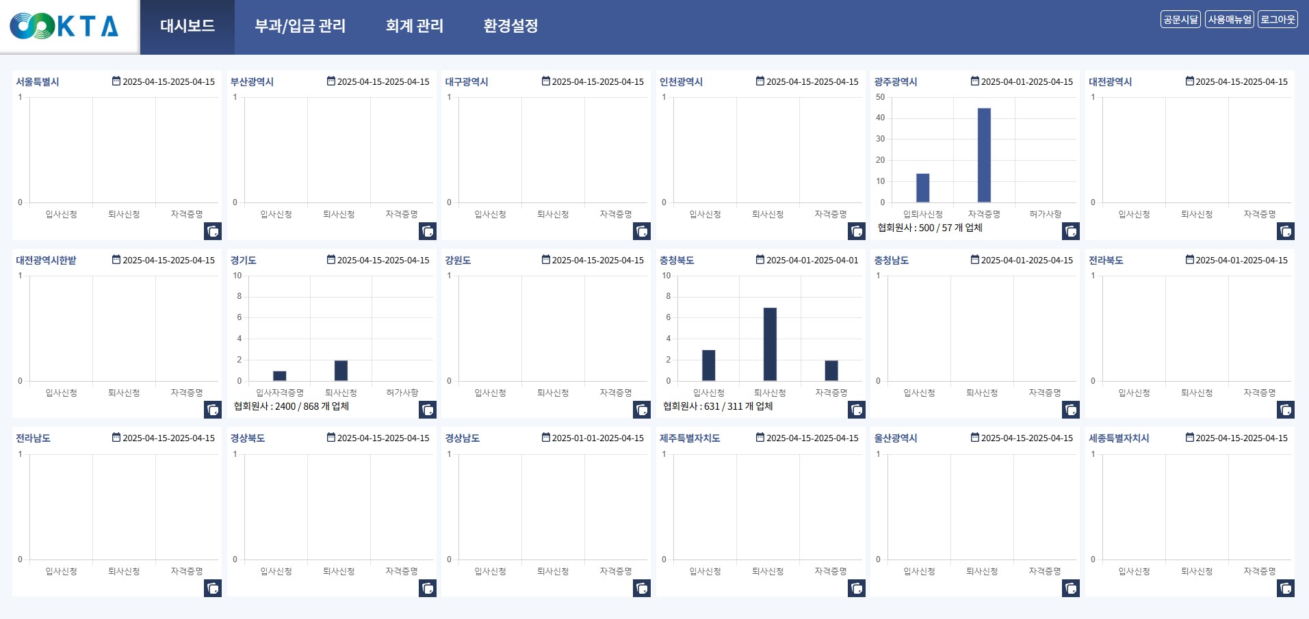
Task: Click the copy icon in 광주광역시 card
Action: [x=1071, y=231]
